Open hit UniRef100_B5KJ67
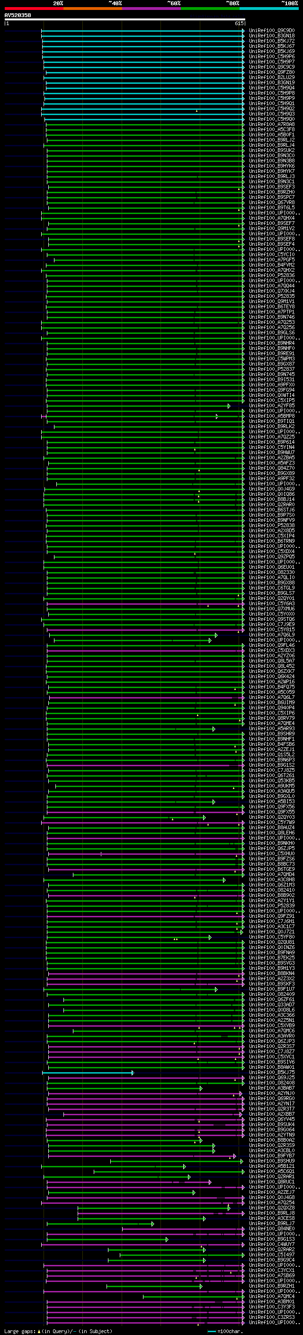This screenshot has width=303, height=1335. (x=272, y=46)
